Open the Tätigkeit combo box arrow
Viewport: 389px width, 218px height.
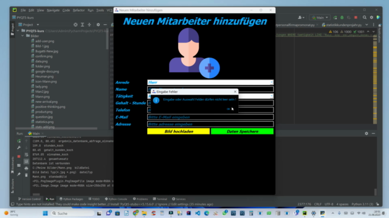tap(272, 96)
